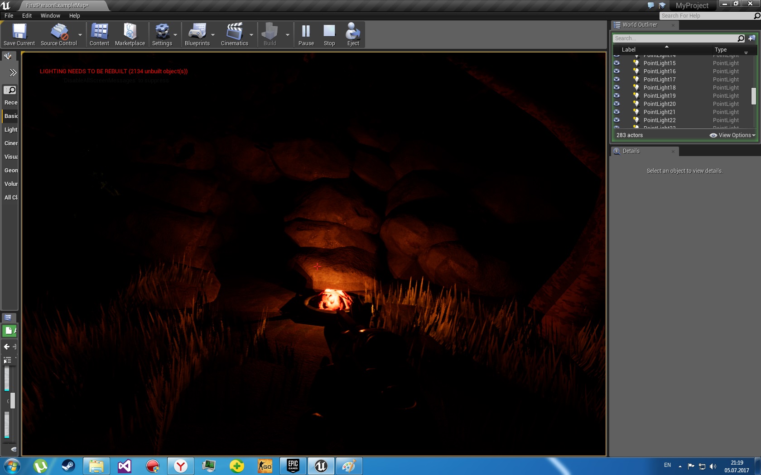Screen dimensions: 761x475
Task: Open the Help menu
Action: pyautogui.click(x=75, y=16)
